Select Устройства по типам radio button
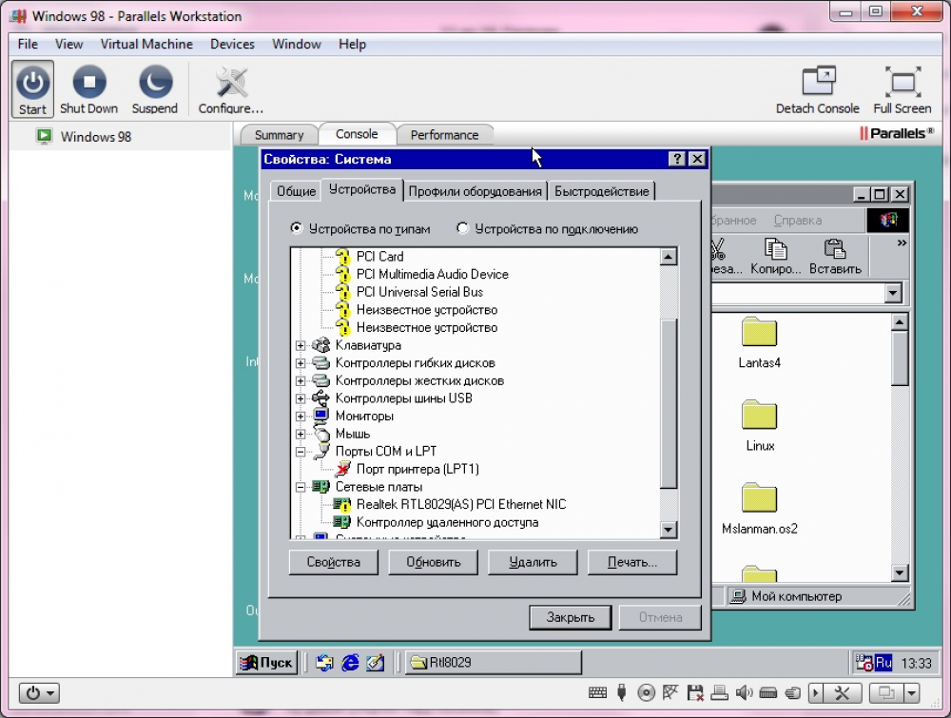 pyautogui.click(x=296, y=228)
